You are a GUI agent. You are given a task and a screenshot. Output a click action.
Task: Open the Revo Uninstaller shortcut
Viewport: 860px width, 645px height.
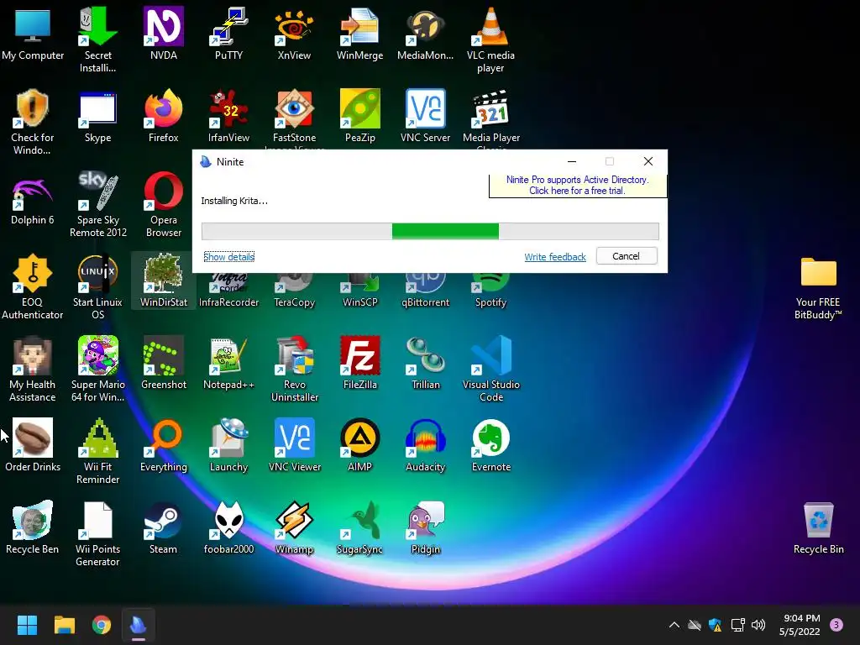(295, 370)
